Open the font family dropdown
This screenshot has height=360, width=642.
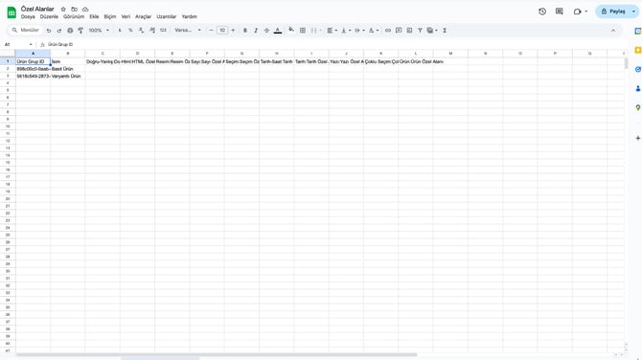[x=188, y=31]
